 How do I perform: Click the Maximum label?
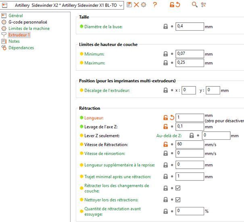pyautogui.click(x=95, y=63)
